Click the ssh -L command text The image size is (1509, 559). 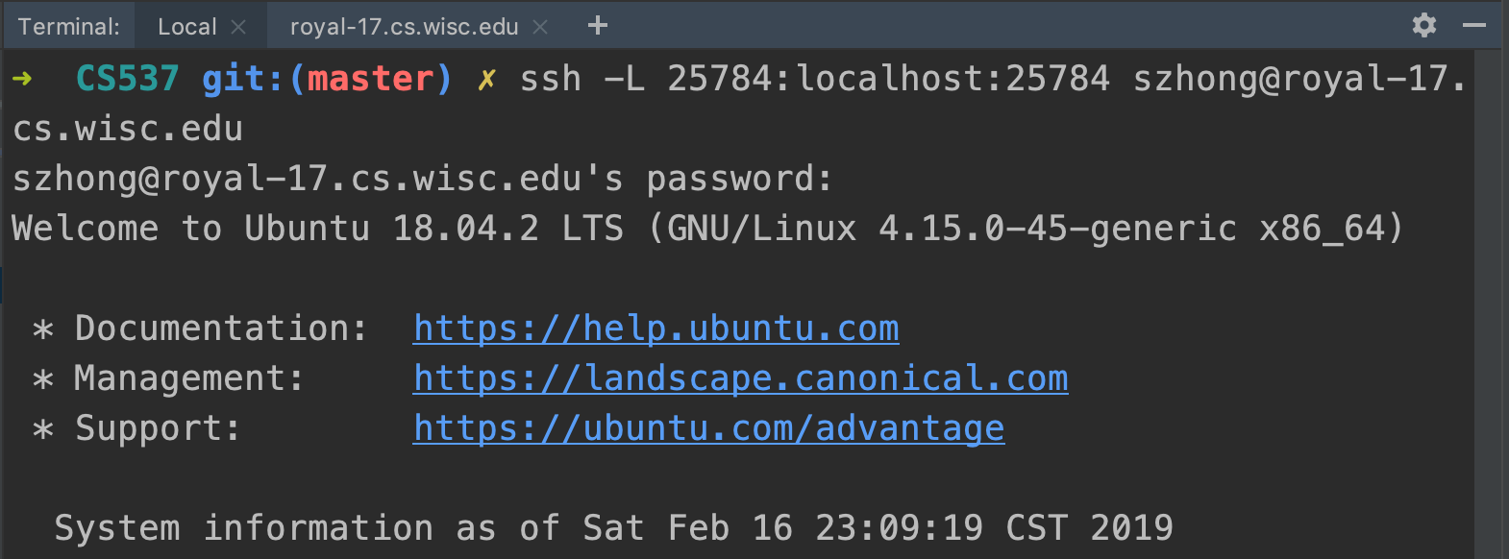click(x=581, y=79)
